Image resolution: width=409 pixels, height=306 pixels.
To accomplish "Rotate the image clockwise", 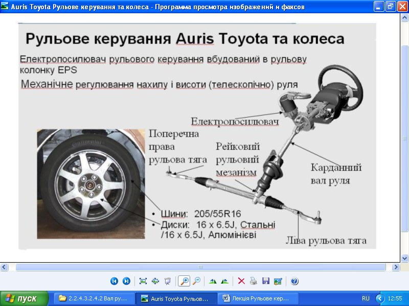I will 213,281.
